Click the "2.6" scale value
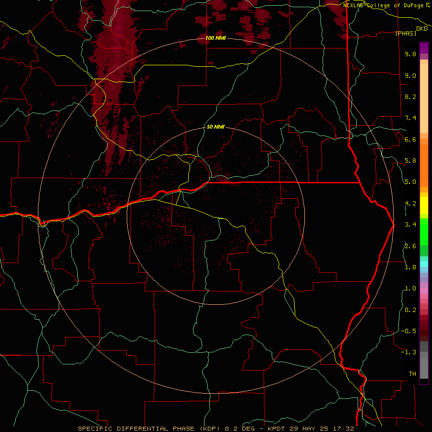432x432 pixels. (410, 246)
